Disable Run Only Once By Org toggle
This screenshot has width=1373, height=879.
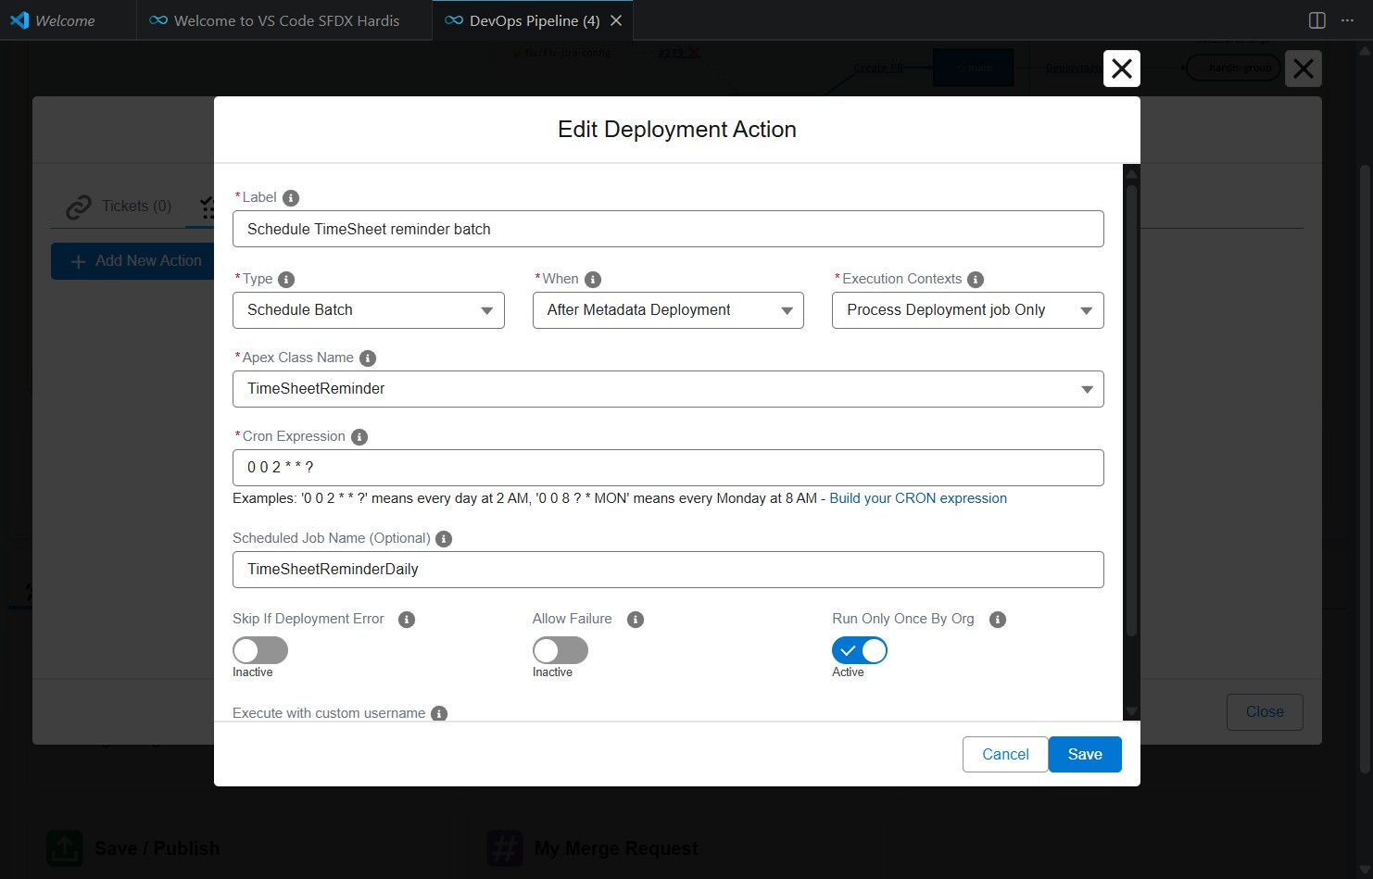click(x=860, y=650)
